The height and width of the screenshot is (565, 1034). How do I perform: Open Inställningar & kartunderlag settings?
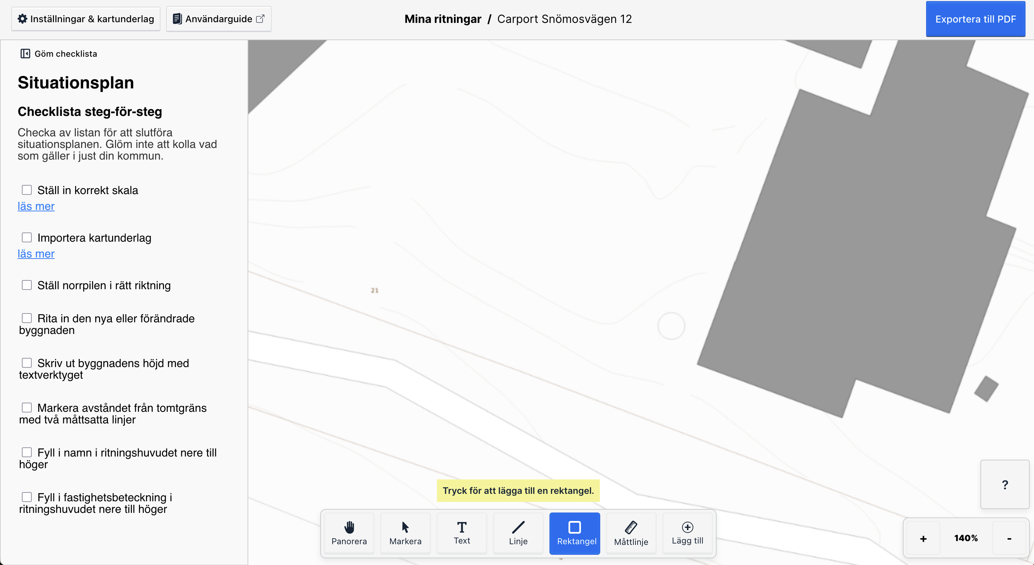tap(86, 19)
